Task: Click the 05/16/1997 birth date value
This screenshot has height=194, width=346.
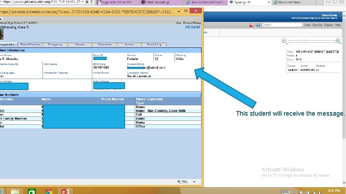Action: 101,68
